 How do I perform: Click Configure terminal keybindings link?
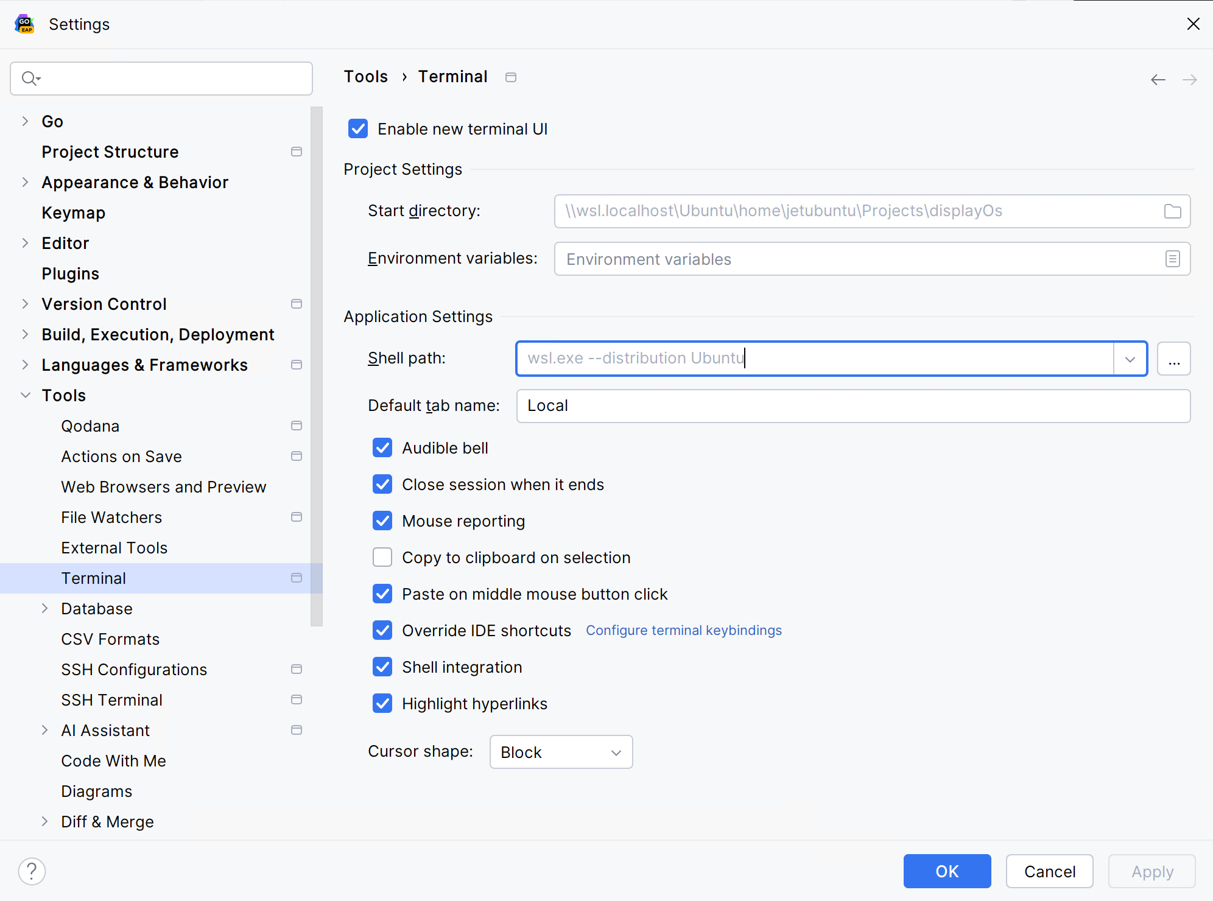coord(683,629)
